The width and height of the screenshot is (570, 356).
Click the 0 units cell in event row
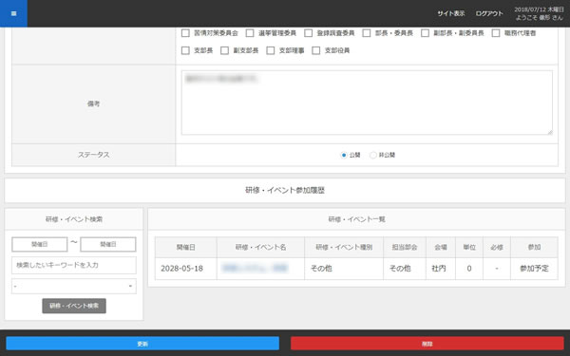[x=469, y=269]
